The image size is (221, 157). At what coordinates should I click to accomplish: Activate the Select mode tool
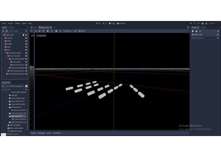click(31, 31)
